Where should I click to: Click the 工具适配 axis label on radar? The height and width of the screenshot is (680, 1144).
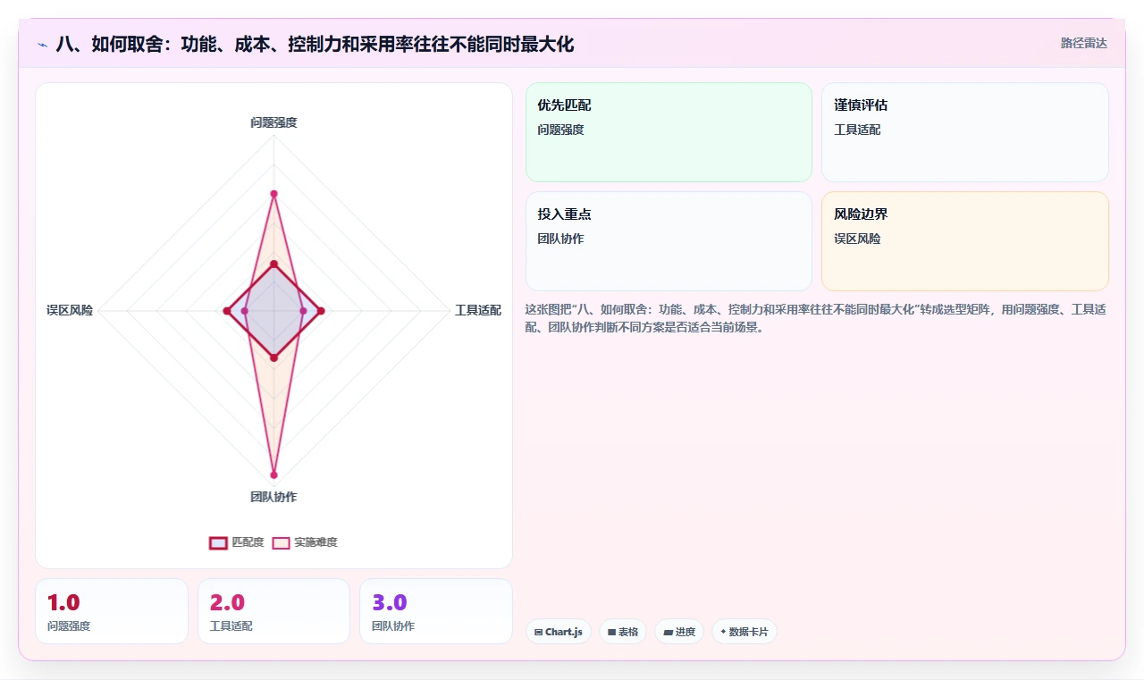[478, 311]
